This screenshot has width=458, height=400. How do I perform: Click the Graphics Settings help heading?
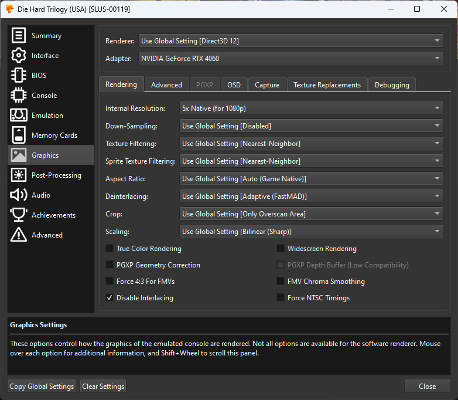click(39, 325)
